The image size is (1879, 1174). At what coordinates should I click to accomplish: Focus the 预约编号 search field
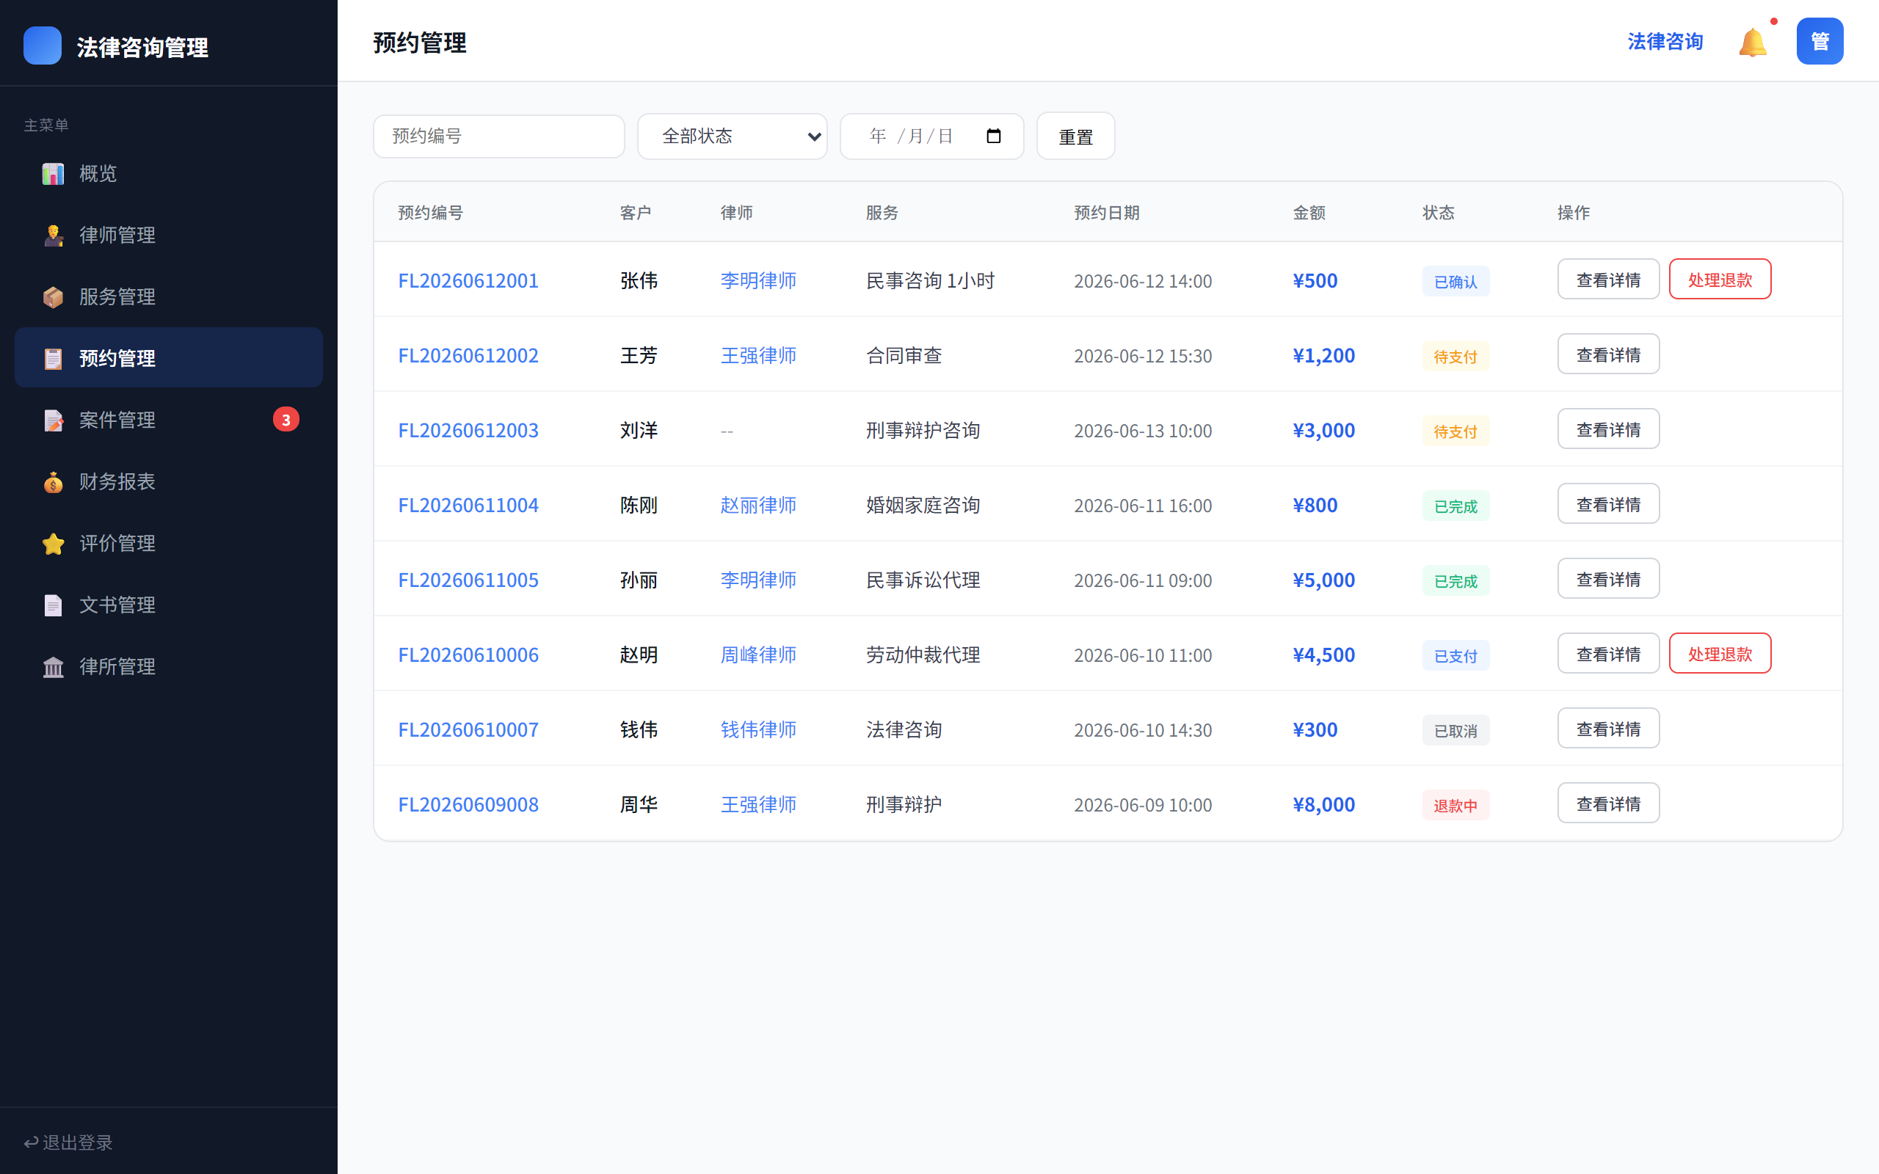point(498,136)
